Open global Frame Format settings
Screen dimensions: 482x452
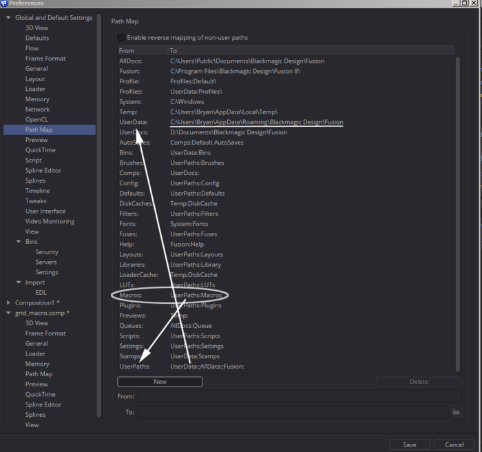point(45,59)
